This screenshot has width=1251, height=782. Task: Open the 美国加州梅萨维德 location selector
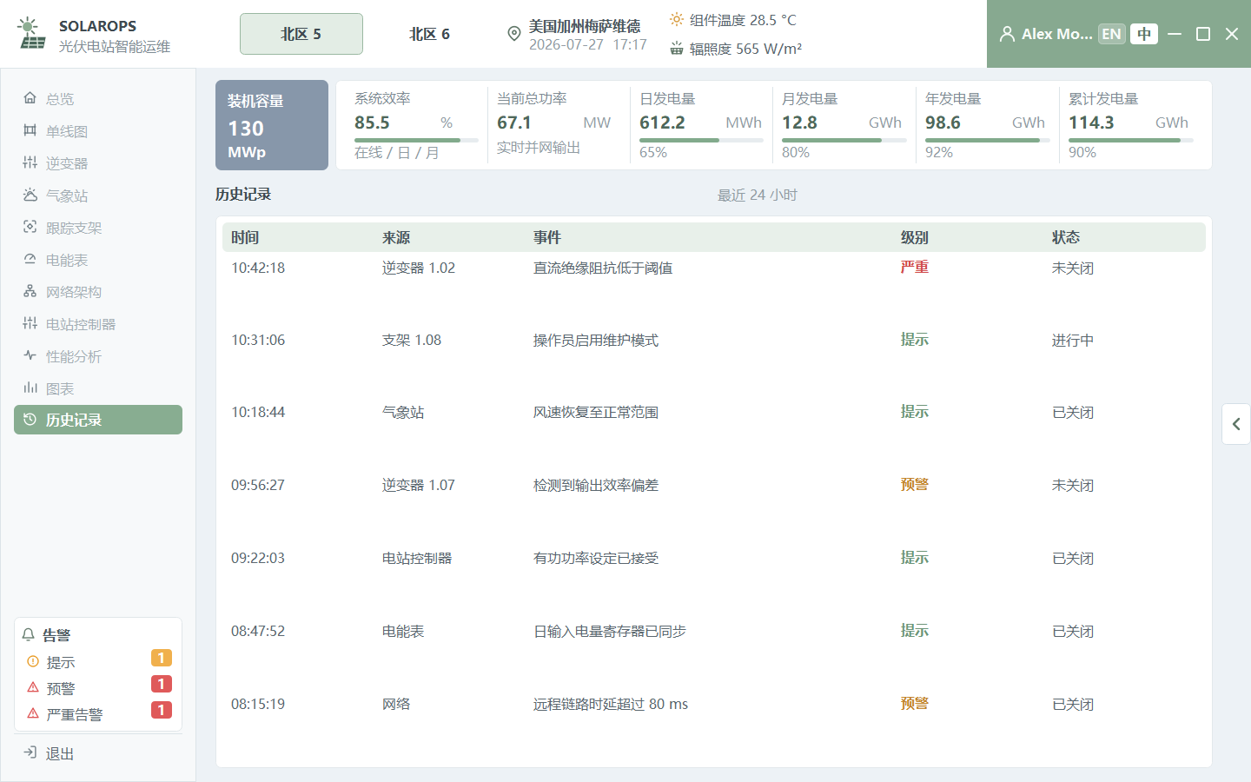tap(577, 34)
